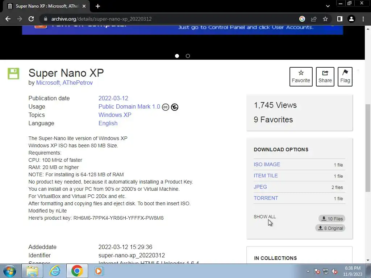Open creator link Microsoft, AThePetrov
Image resolution: width=371 pixels, height=278 pixels.
point(64,83)
